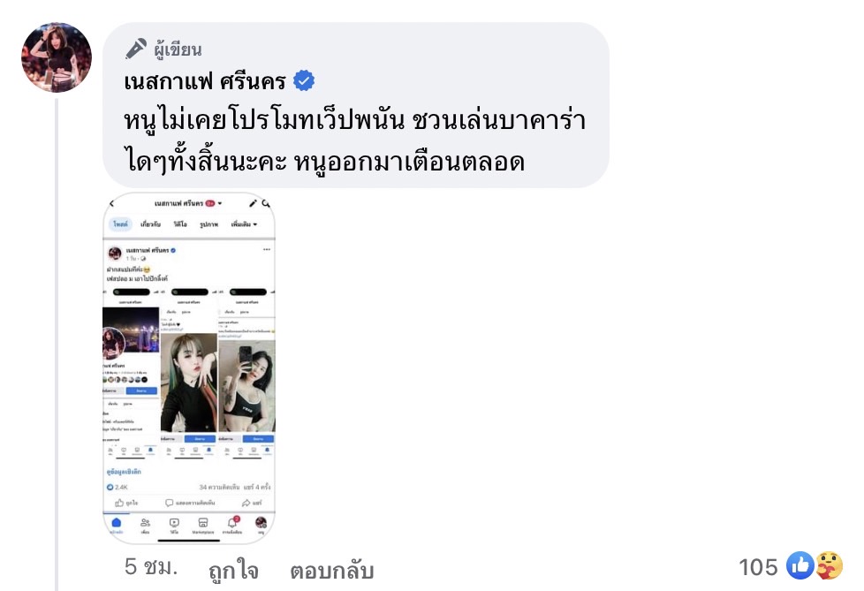Click the 5 ชม. comment timestamp
The width and height of the screenshot is (864, 591).
(151, 567)
